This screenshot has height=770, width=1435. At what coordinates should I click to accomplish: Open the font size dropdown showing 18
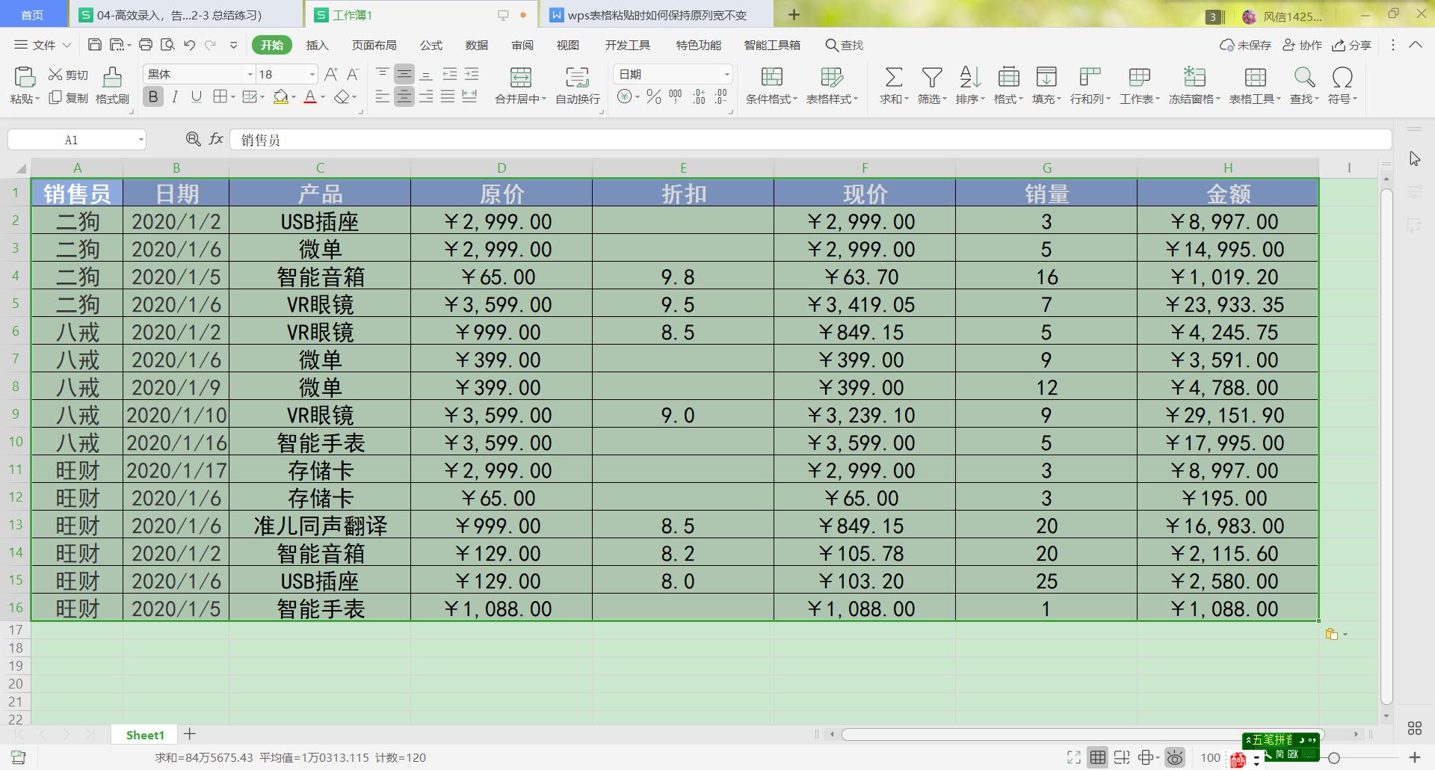pyautogui.click(x=312, y=74)
